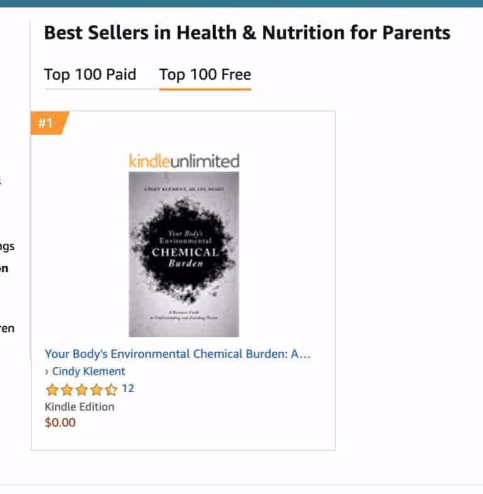Click the Kindle Edition label

pyautogui.click(x=79, y=407)
